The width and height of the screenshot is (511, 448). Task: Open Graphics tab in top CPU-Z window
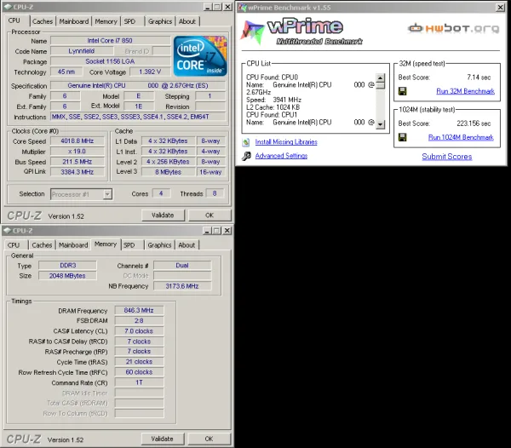160,21
